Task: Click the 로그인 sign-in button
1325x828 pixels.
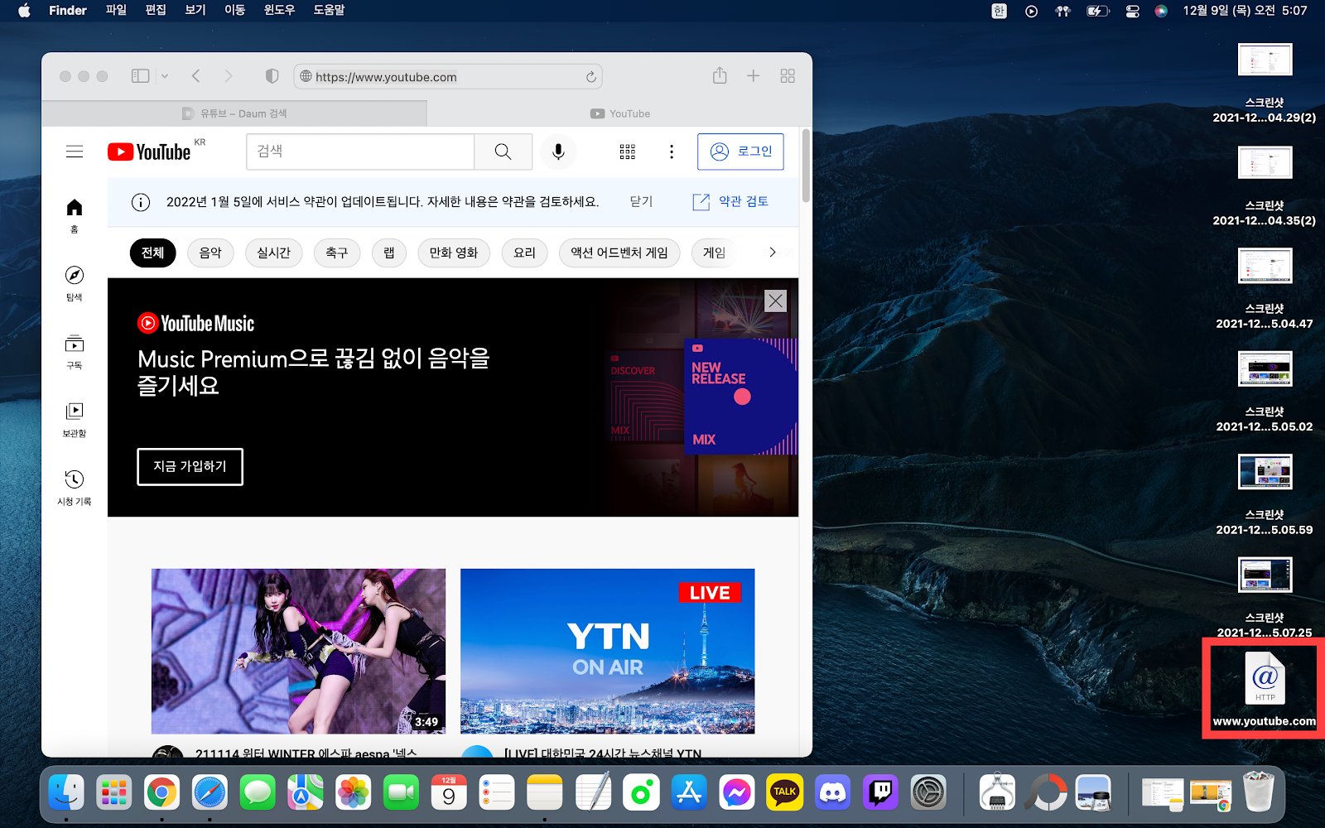Action: pyautogui.click(x=740, y=152)
